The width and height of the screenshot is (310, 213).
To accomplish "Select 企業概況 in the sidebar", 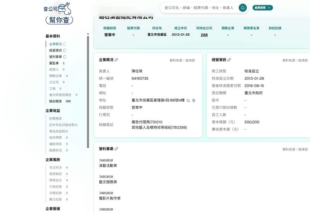I will (55, 44).
